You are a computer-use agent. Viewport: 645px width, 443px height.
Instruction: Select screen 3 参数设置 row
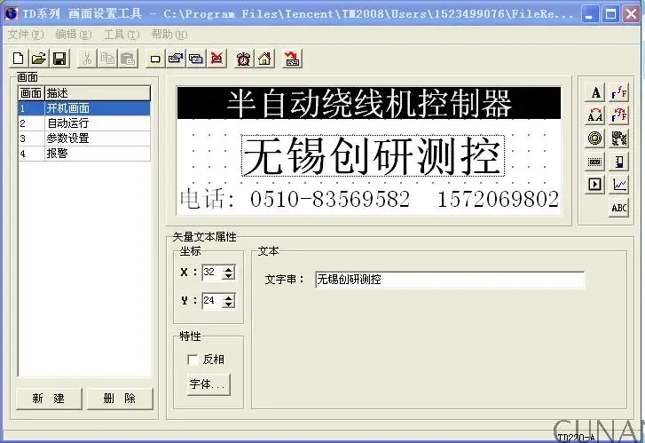(84, 138)
